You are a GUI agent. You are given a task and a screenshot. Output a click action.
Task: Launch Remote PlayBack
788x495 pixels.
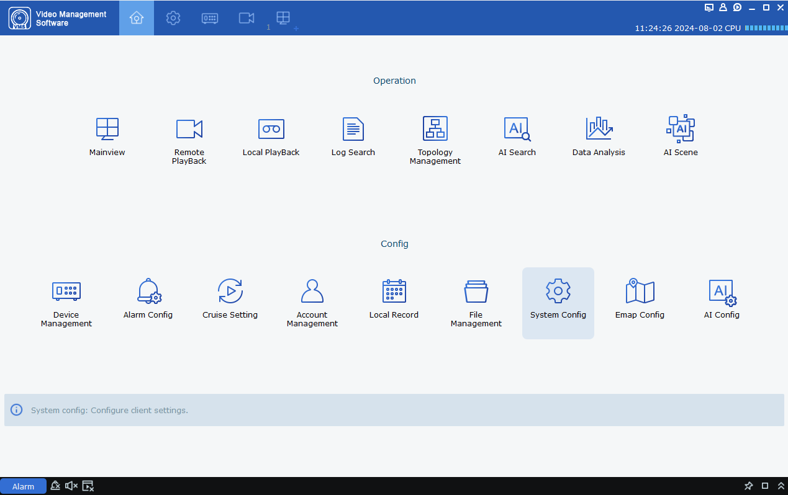pos(189,135)
